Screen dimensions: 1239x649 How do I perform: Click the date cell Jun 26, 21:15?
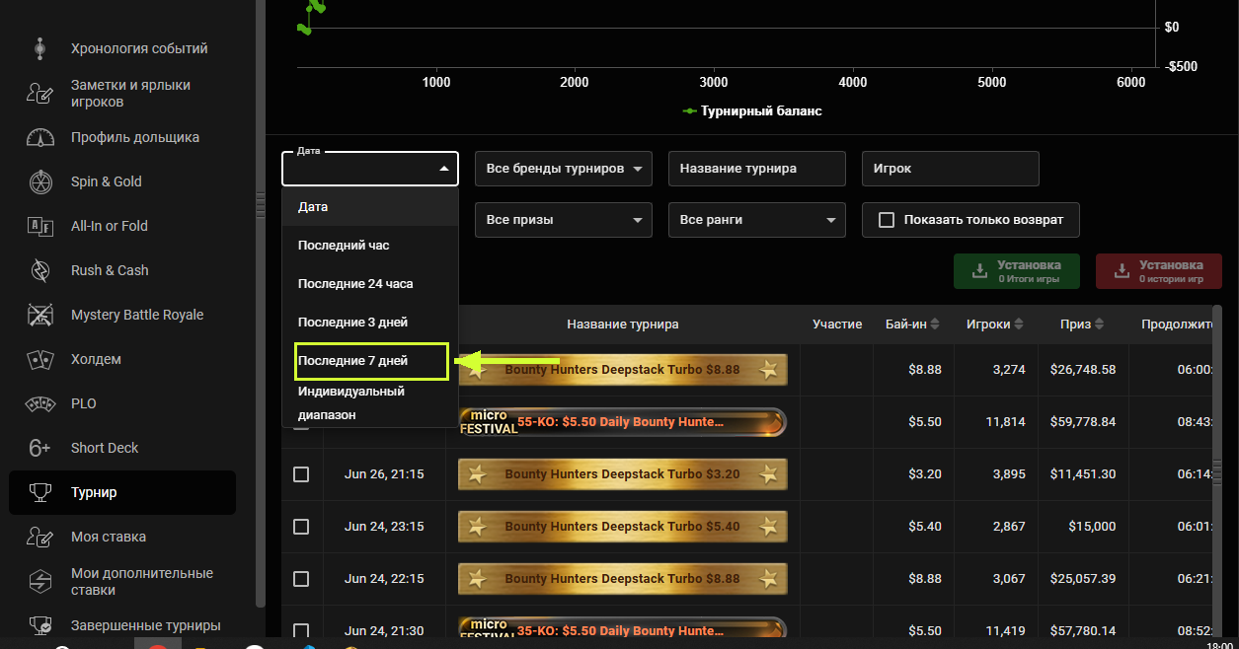point(384,474)
